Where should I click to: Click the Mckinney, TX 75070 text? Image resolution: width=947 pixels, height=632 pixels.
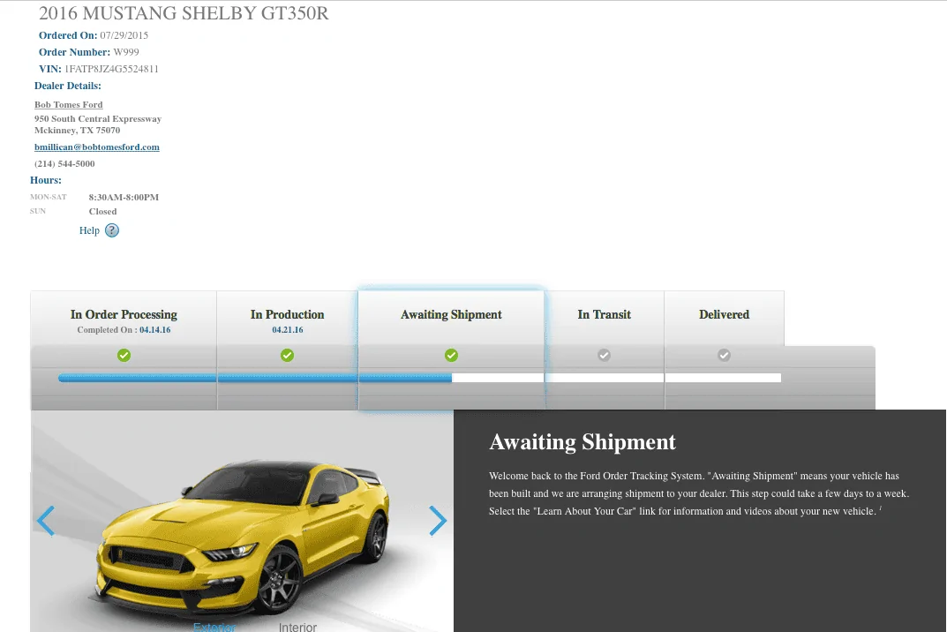78,130
